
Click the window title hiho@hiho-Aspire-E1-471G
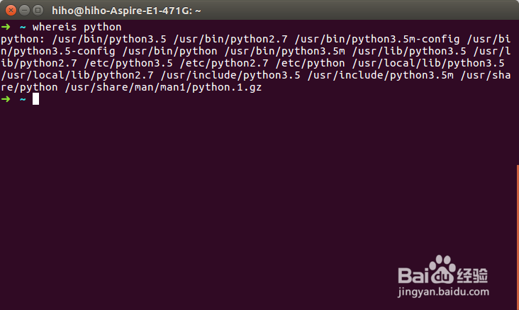[127, 11]
